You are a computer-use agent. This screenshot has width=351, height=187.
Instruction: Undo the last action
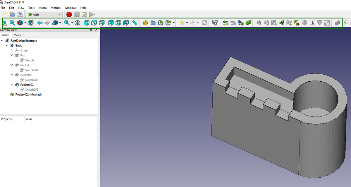click(181, 23)
